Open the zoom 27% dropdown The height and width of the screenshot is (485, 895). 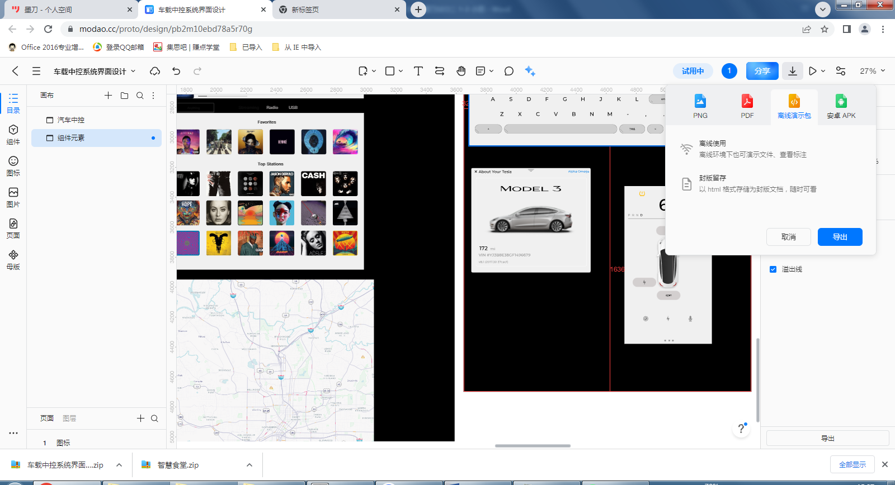(872, 71)
